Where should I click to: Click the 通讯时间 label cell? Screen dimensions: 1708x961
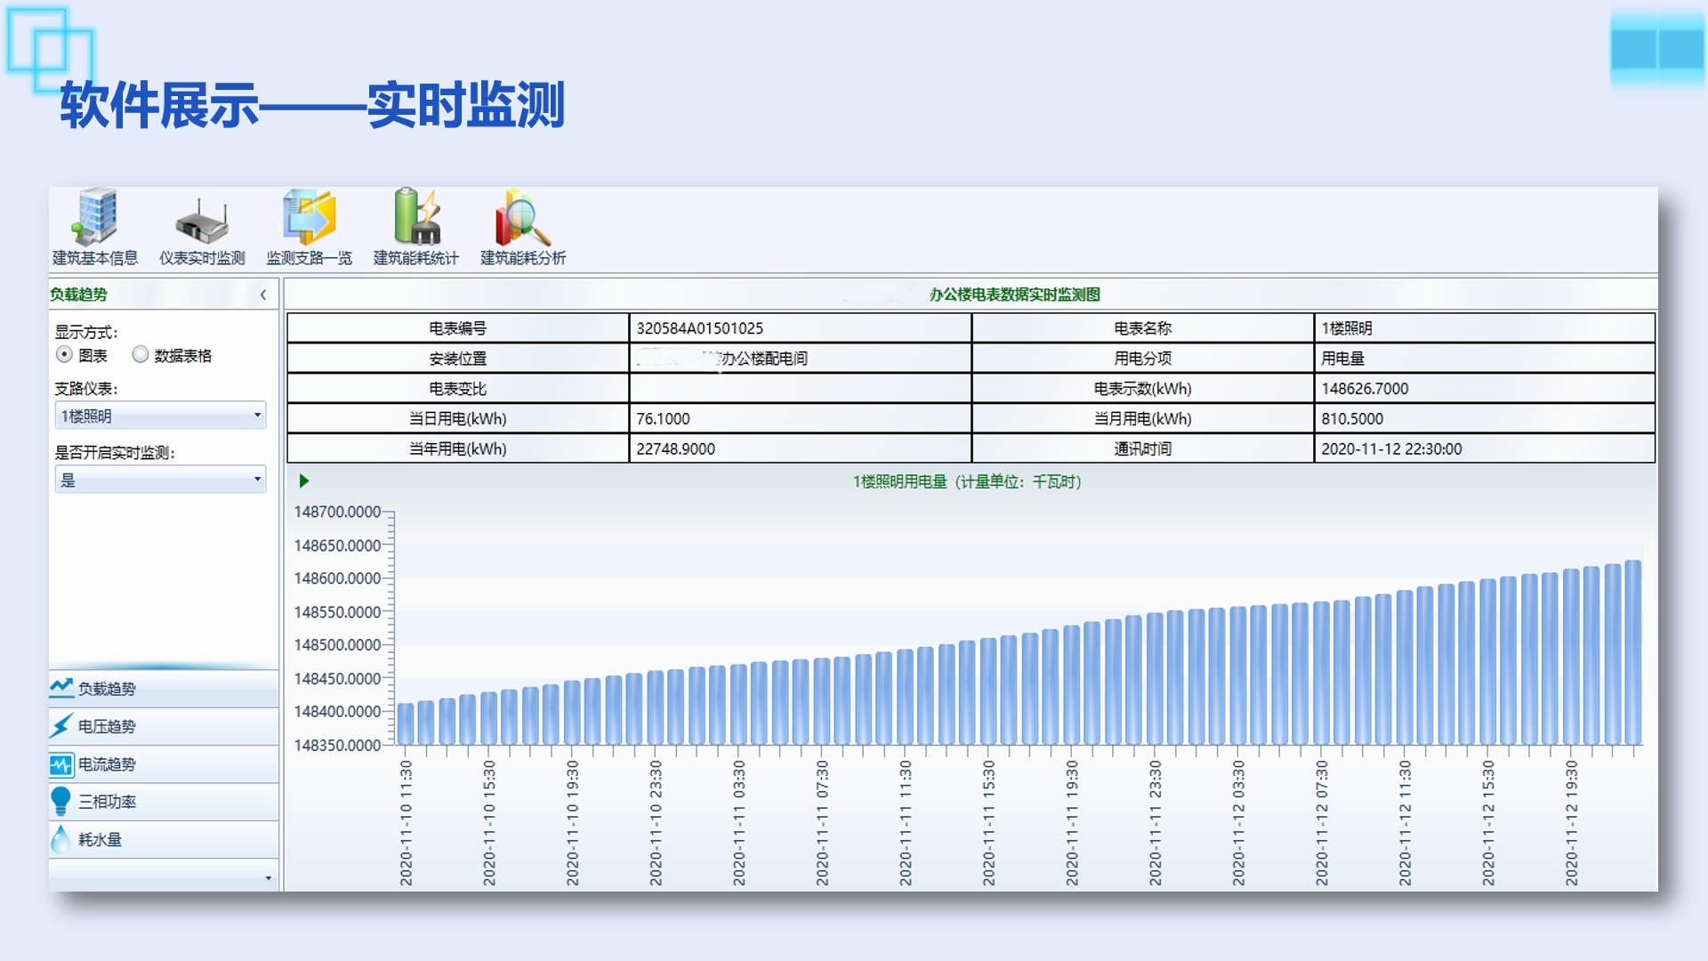click(x=1143, y=448)
